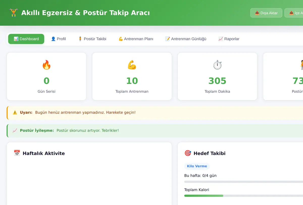
Task: Click the target icon beside Hedef Takibi
Action: [x=188, y=153]
